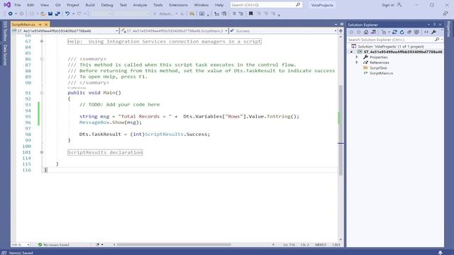This screenshot has width=454, height=255.
Task: Click the uncomment lines toolbar icon
Action: coord(241,13)
